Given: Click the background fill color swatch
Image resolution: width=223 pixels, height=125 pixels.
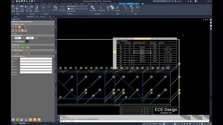Looking at the screenshot, I should coord(69,9).
